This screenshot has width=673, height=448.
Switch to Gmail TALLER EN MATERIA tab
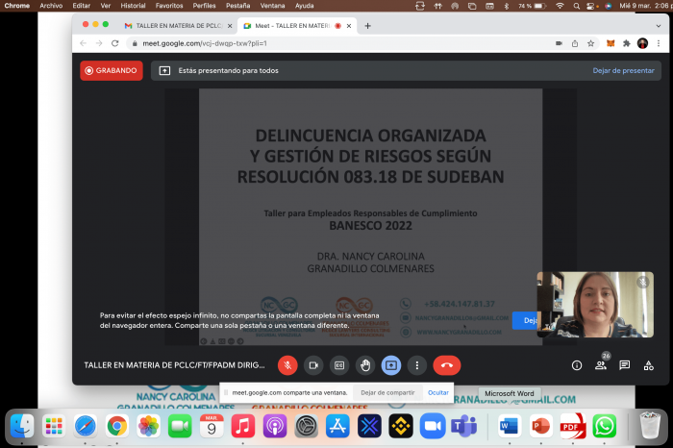pos(177,26)
